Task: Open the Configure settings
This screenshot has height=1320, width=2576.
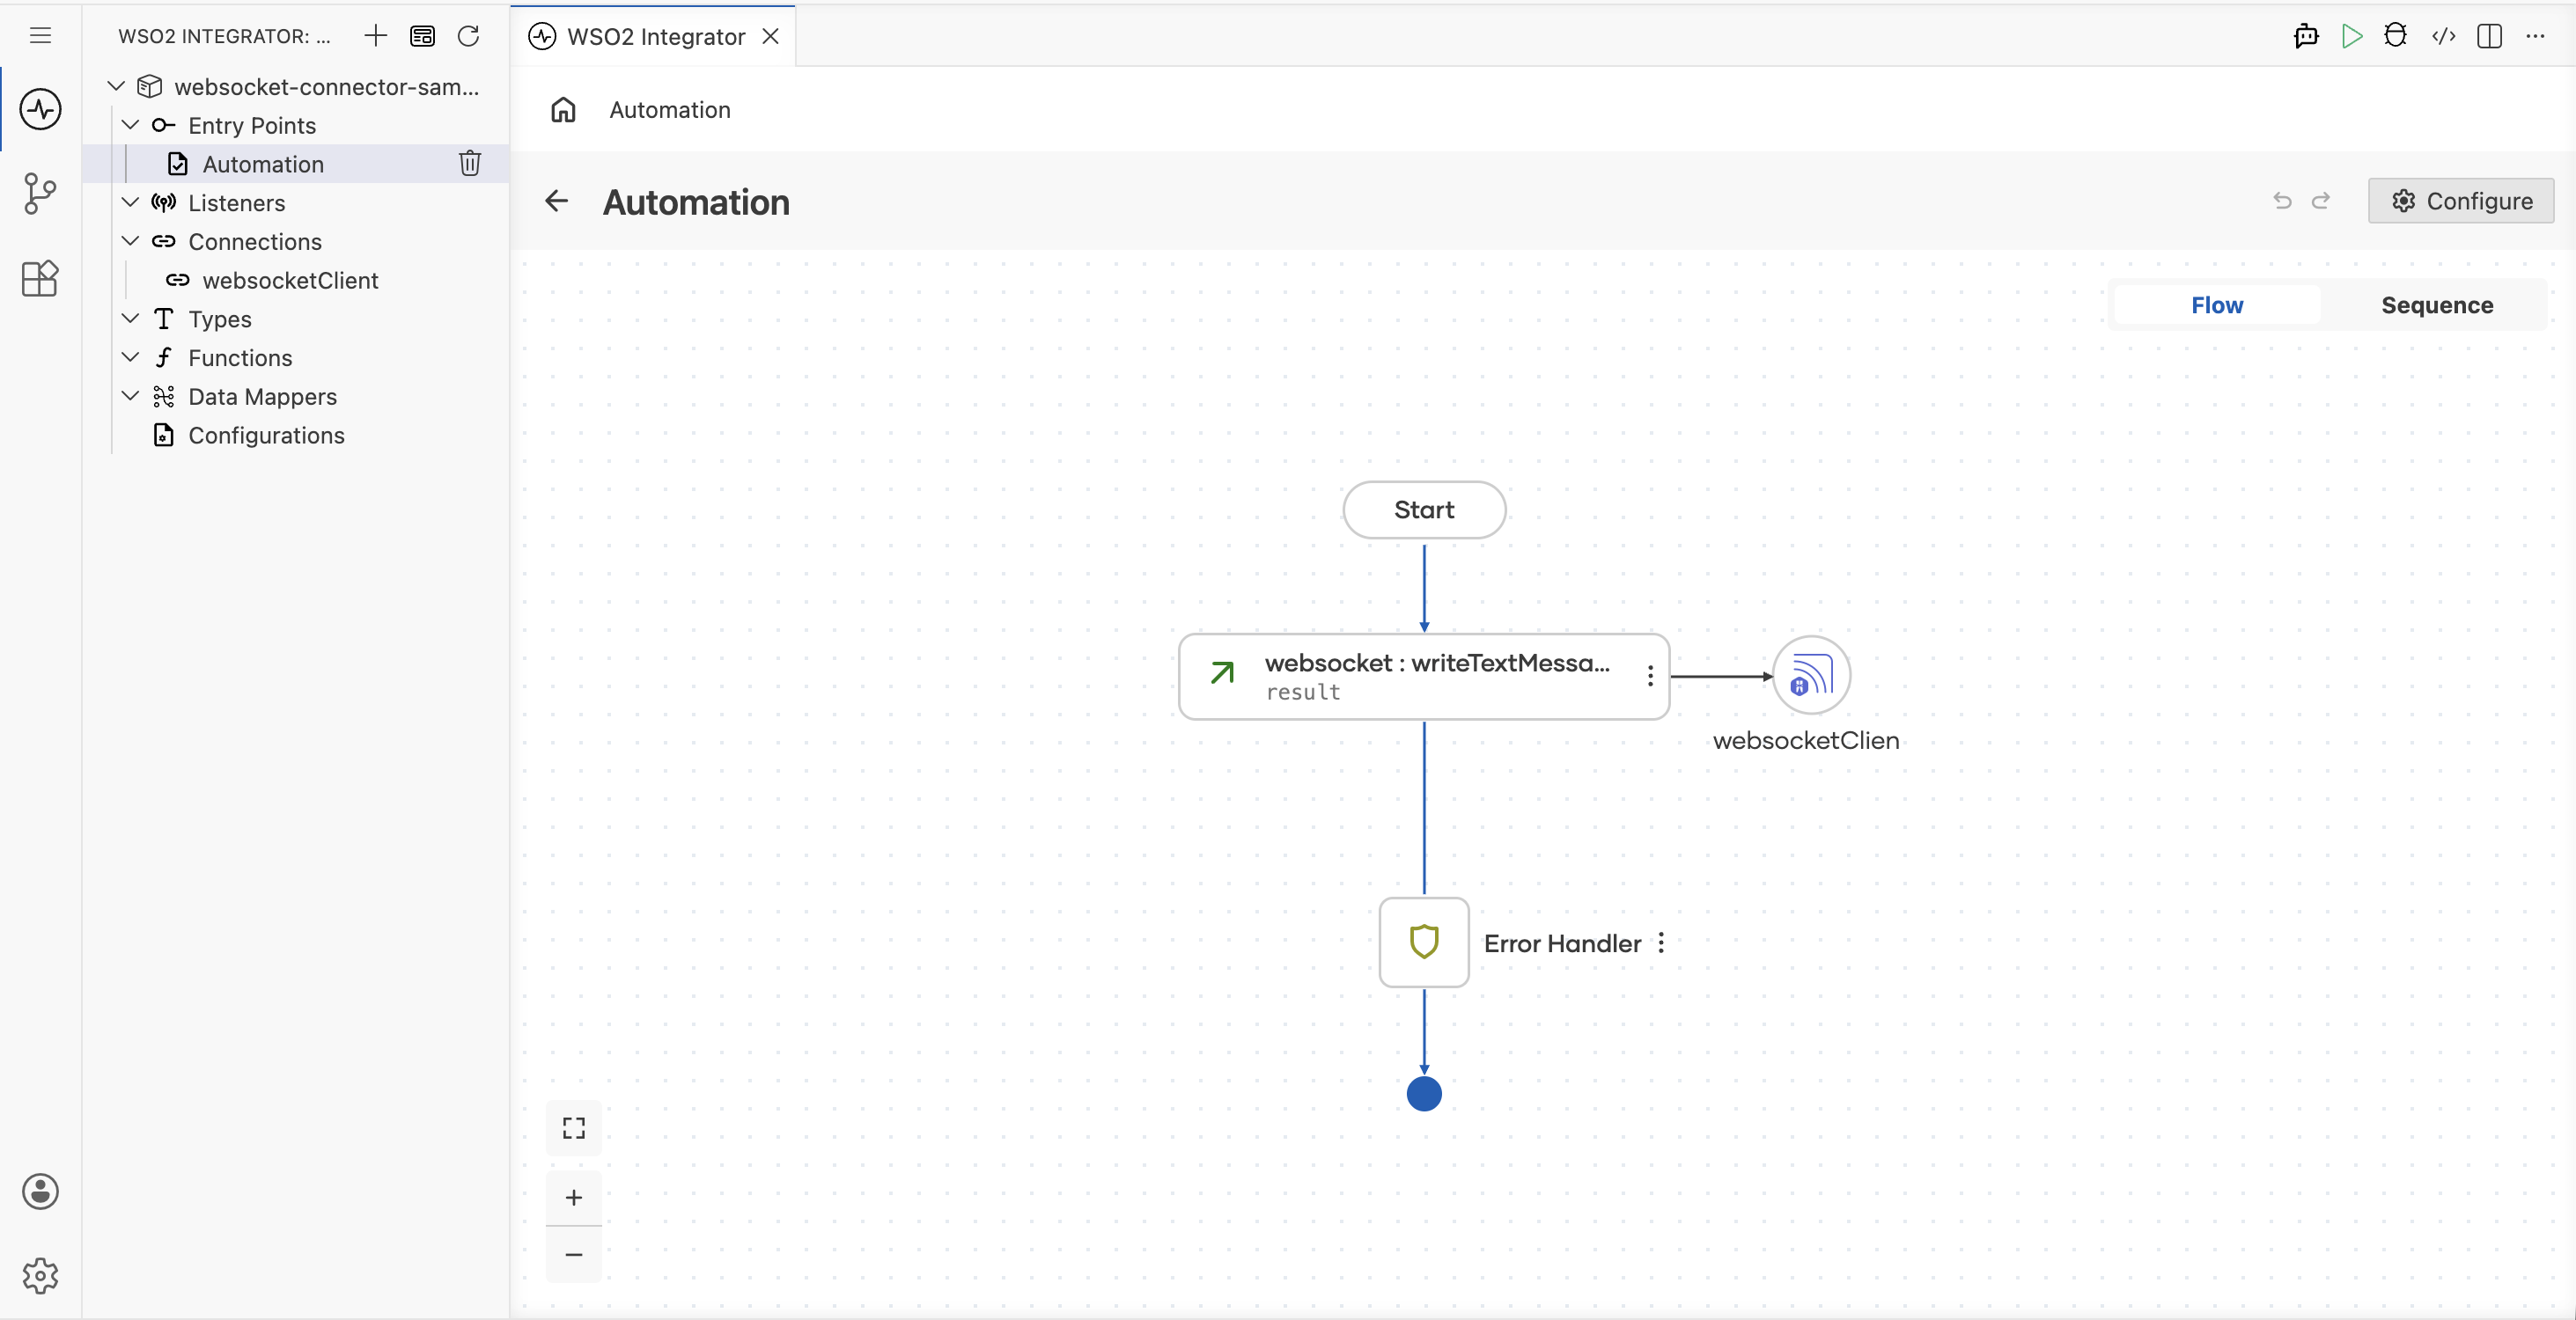Action: coord(2461,201)
